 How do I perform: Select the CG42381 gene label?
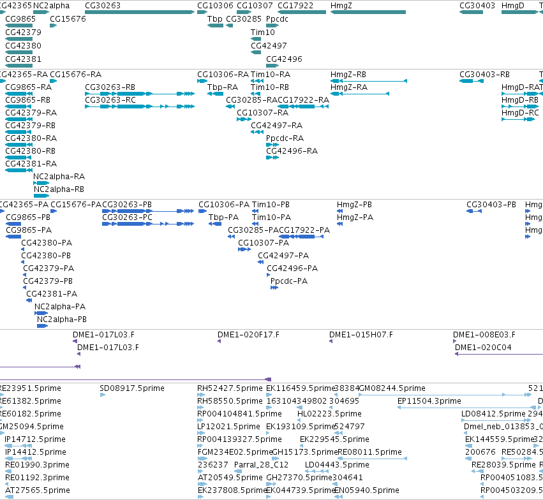point(23,59)
